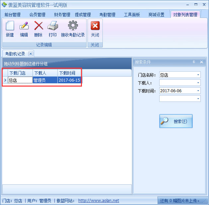The height and width of the screenshot is (205, 209).
Task: Close the 考勤机记录 tab with its X
Action: pyautogui.click(x=31, y=54)
